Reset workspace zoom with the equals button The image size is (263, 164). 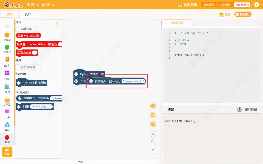[153, 150]
